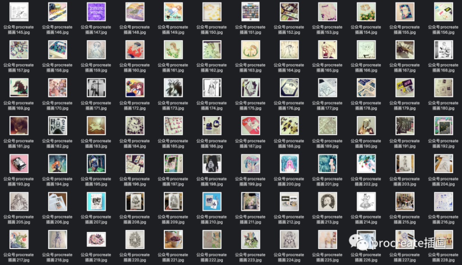Click the file icon of 插画 160.jpg

[134, 50]
